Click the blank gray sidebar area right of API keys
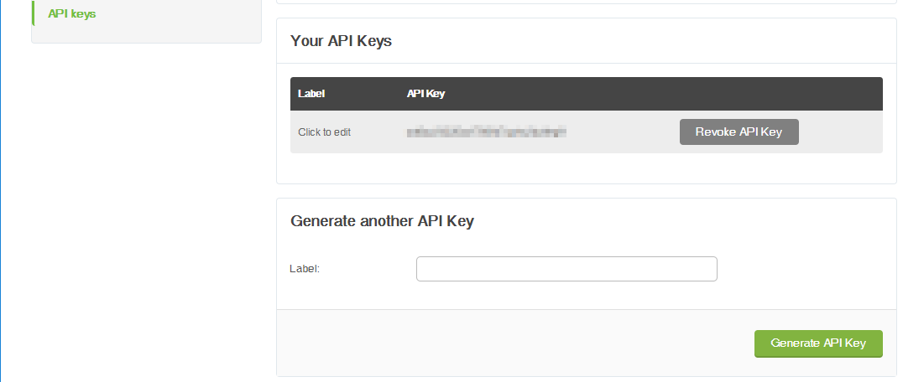The height and width of the screenshot is (382, 903). coord(185,17)
